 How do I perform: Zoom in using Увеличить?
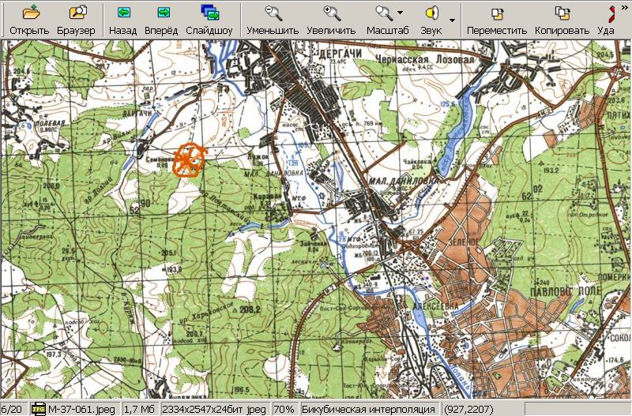332,13
